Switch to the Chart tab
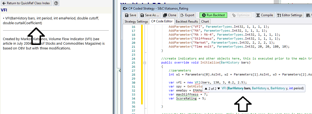The width and height of the screenshot is (312, 114). click(205, 22)
